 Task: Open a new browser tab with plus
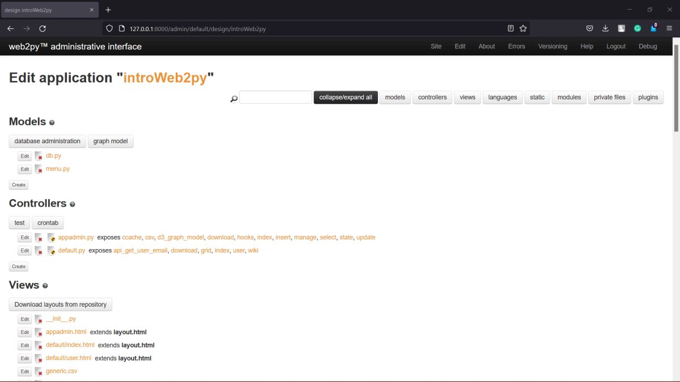[108, 10]
